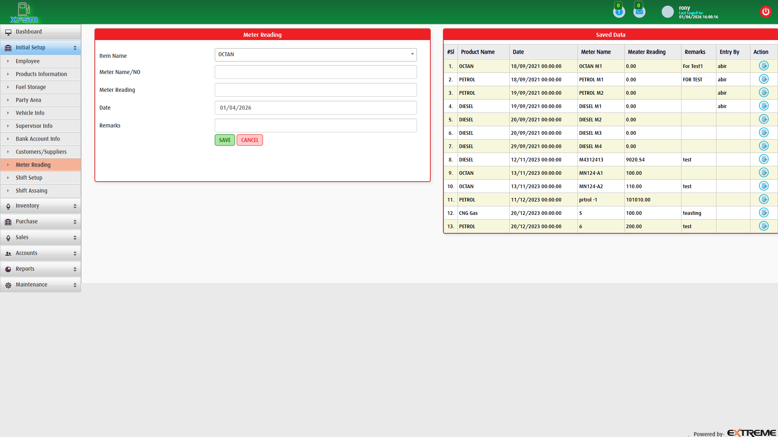Click the XFSM fuel pump logo
The image size is (778, 437).
pos(24,12)
